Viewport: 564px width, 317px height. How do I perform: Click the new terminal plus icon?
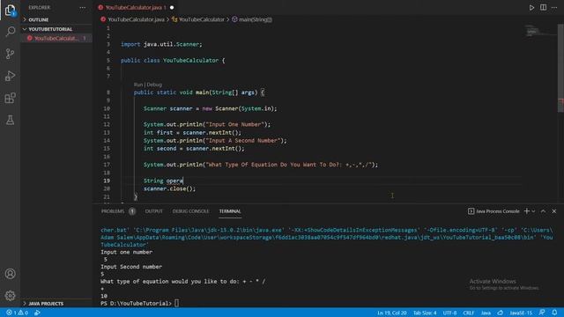coord(527,211)
